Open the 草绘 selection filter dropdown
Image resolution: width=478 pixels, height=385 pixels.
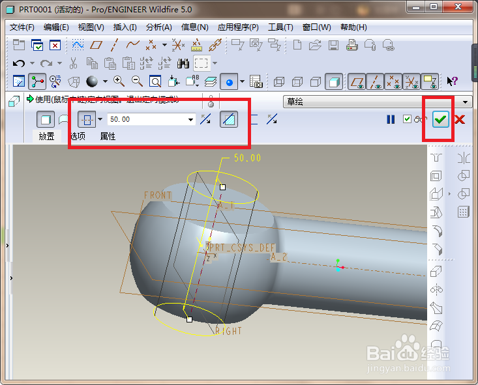point(465,102)
